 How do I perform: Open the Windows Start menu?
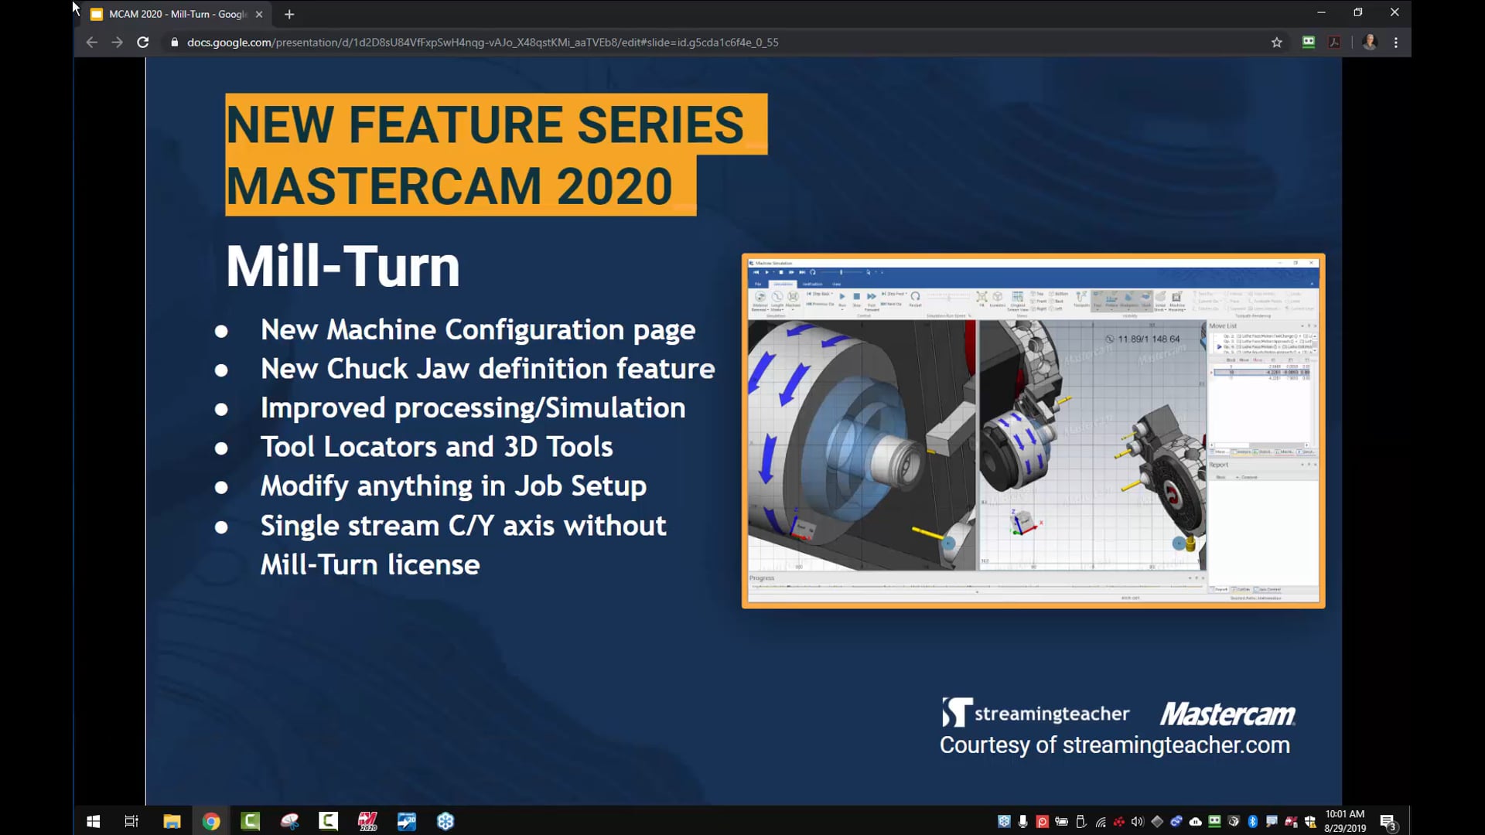click(94, 821)
